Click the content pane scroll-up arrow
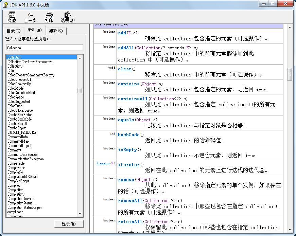This screenshot has width=296, height=236. click(x=290, y=28)
